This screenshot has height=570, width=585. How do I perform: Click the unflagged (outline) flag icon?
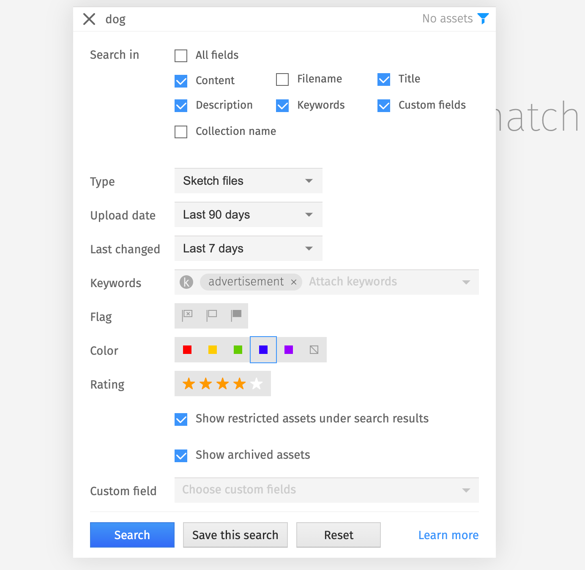(212, 315)
